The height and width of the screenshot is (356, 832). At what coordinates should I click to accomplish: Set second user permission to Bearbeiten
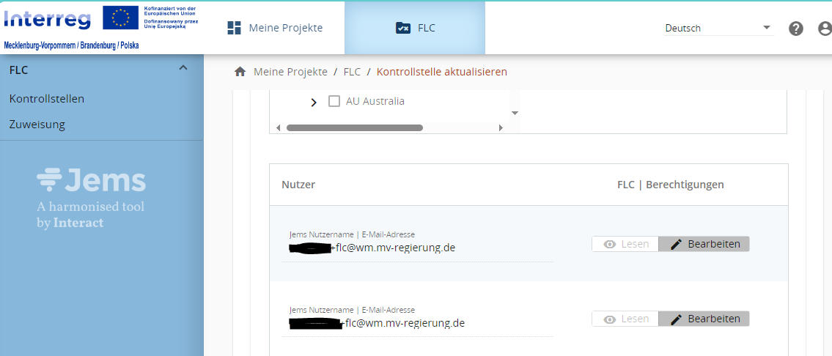(x=704, y=319)
